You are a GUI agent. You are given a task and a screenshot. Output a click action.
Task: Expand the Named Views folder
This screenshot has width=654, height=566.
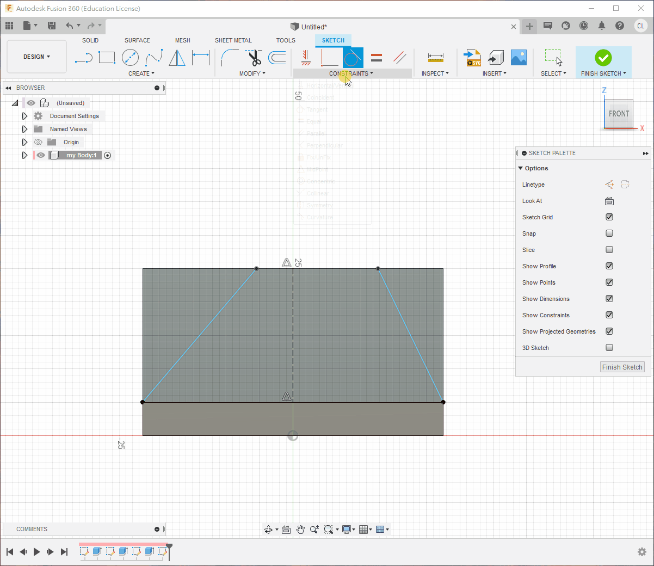tap(24, 129)
